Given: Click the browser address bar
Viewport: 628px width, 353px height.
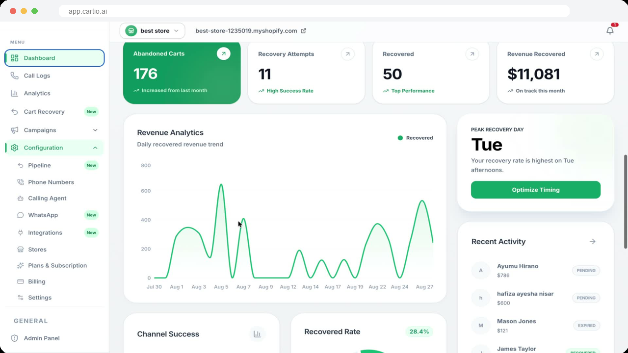Looking at the screenshot, I should [314, 11].
